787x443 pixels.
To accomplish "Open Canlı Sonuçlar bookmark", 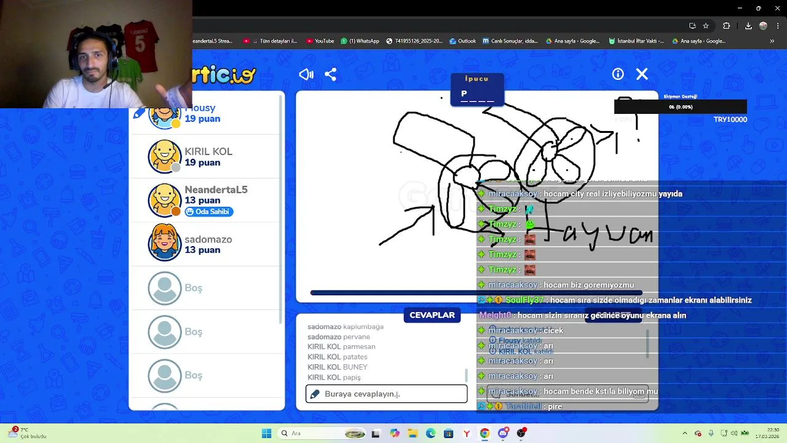I will [x=510, y=41].
